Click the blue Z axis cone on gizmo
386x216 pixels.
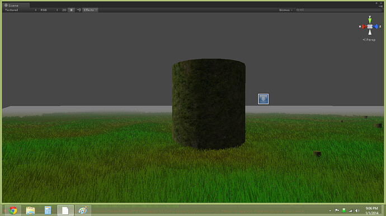[375, 27]
